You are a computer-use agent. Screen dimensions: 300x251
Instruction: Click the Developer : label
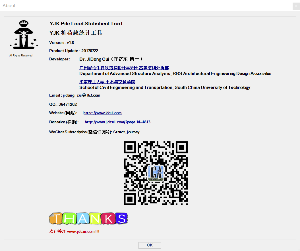(x=60, y=59)
